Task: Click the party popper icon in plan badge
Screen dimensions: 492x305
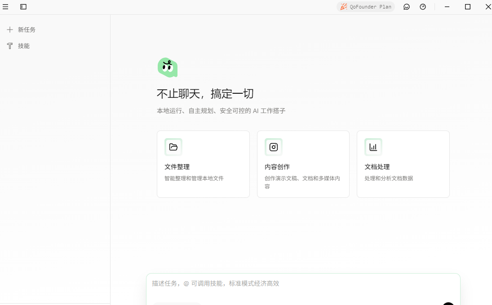Action: [344, 7]
